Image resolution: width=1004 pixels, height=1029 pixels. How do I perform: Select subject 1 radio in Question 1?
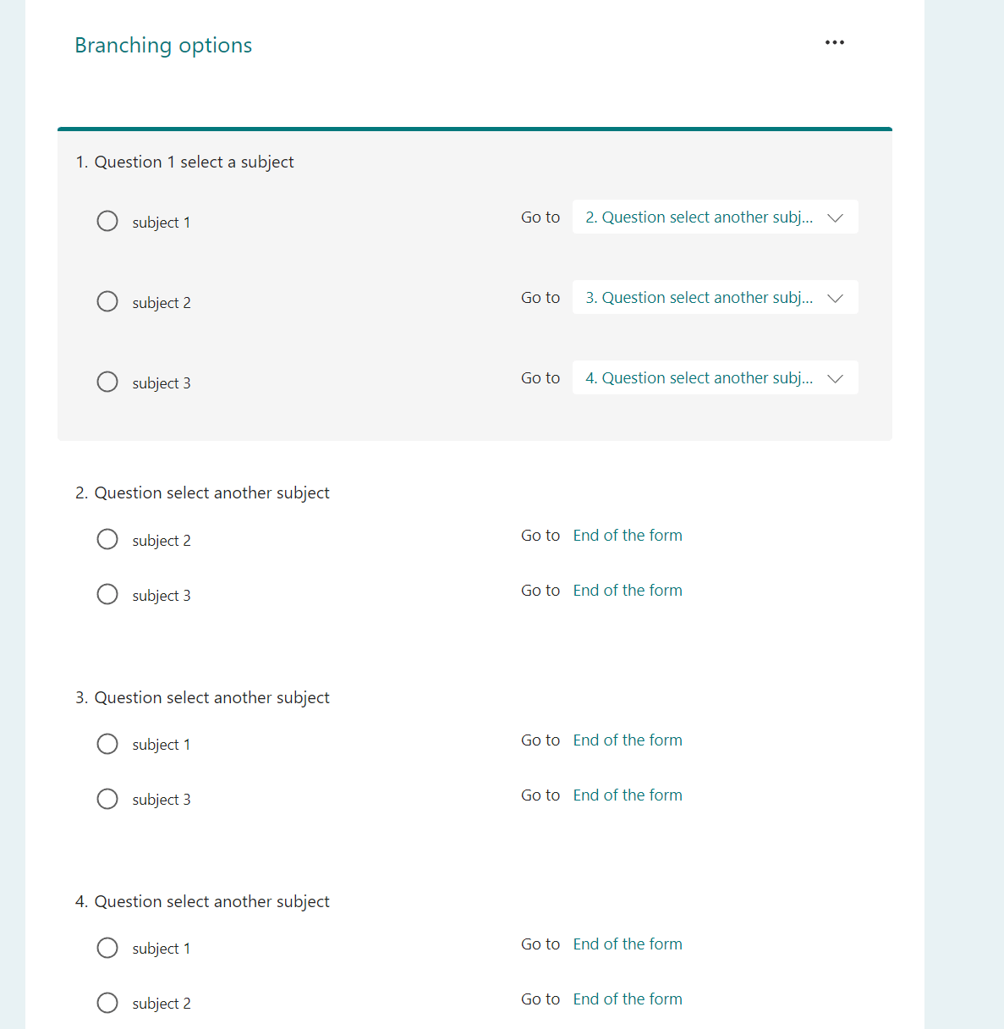107,221
